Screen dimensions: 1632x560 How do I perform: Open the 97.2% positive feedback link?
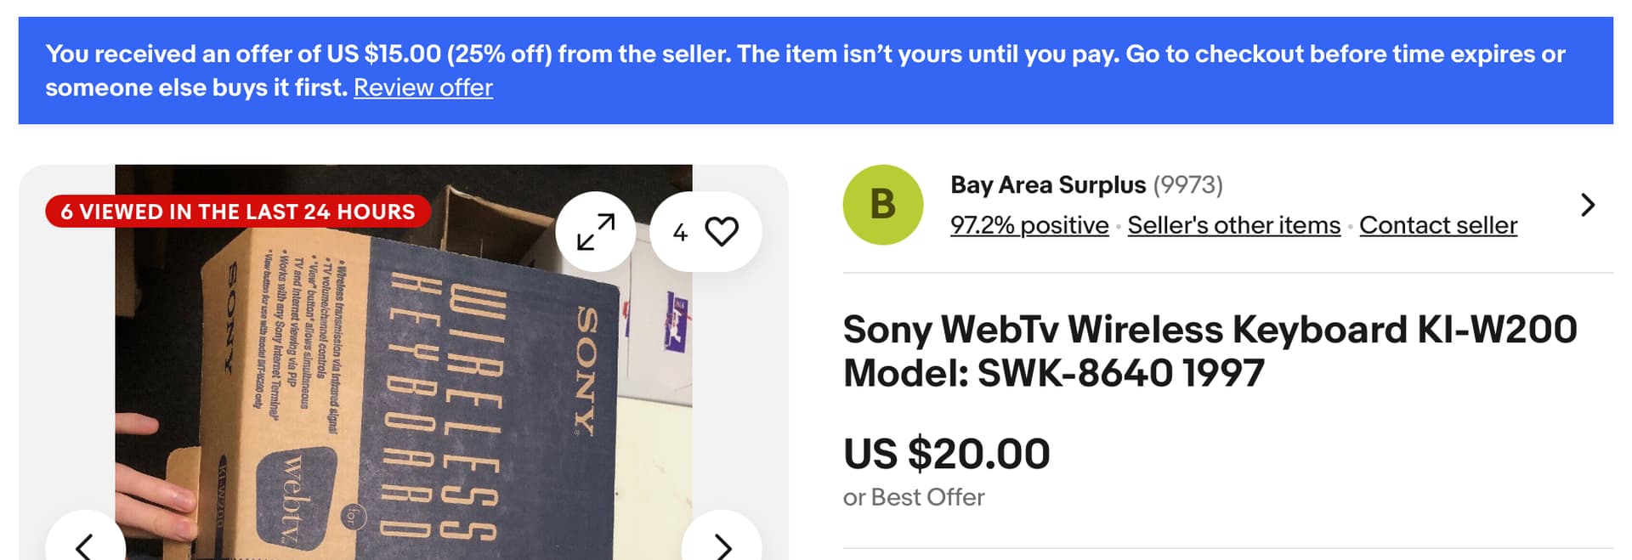pyautogui.click(x=1028, y=225)
